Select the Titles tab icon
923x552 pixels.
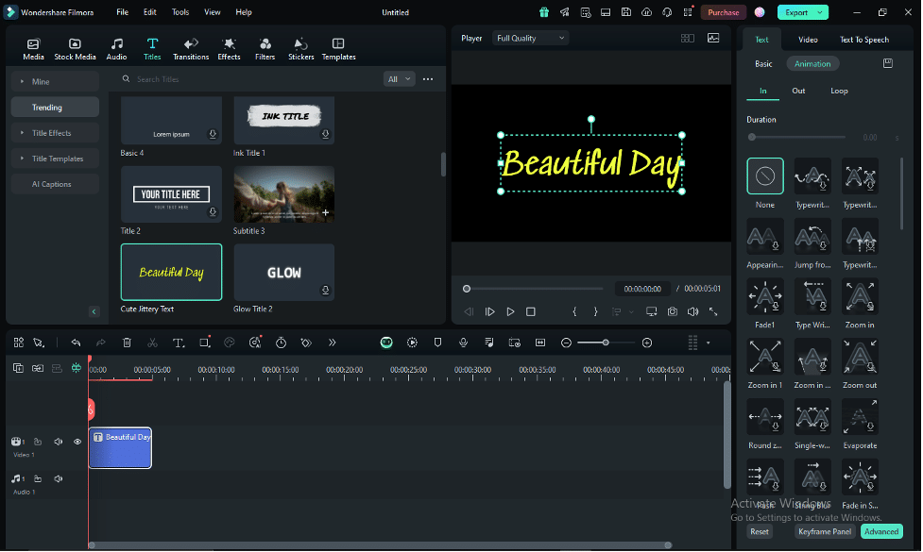[152, 43]
